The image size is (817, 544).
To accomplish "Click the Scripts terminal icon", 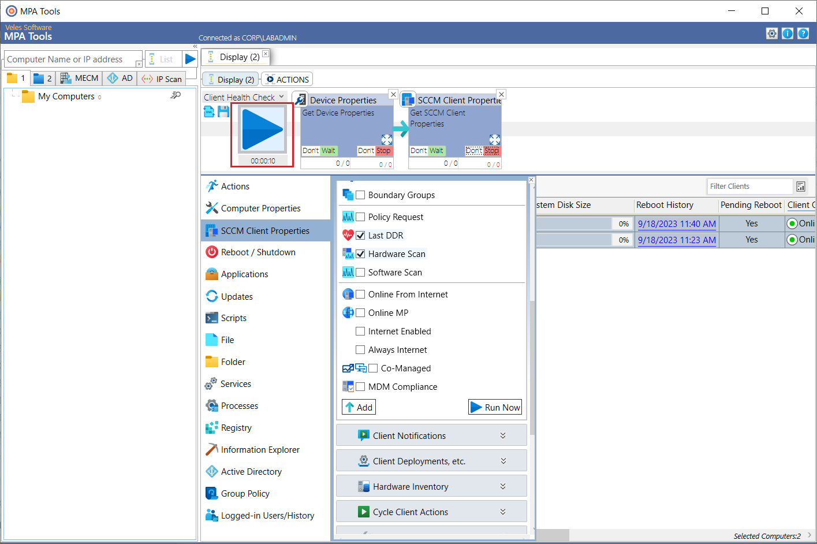I will coord(212,318).
